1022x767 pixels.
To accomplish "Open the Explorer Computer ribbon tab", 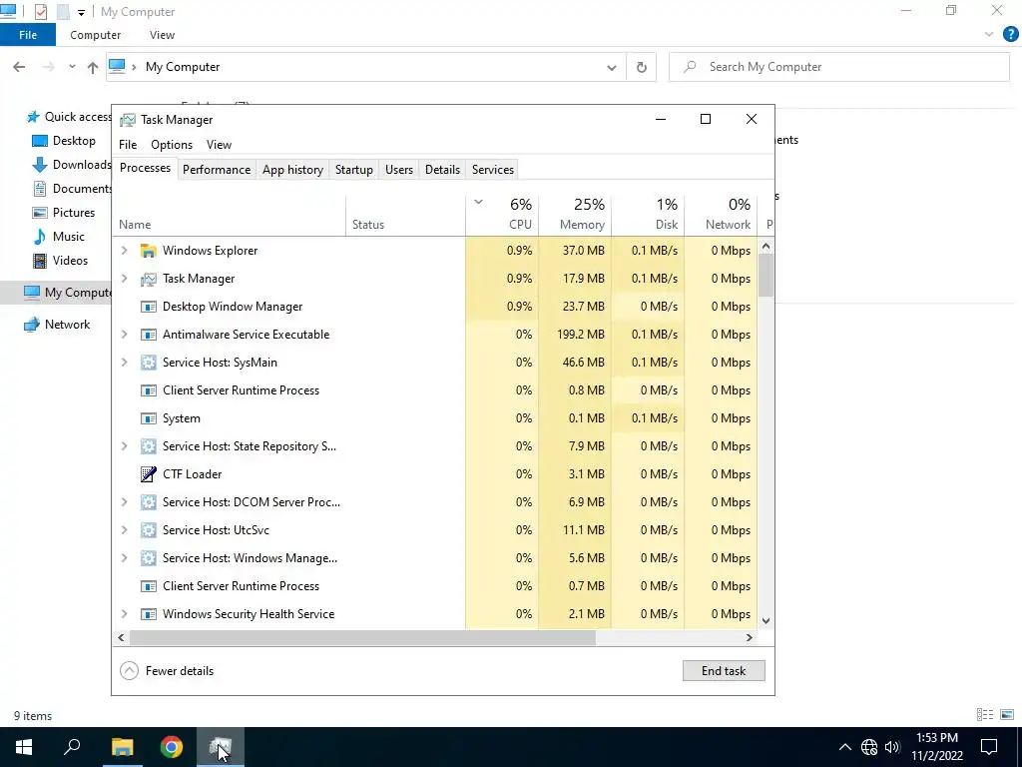I will click(x=95, y=35).
